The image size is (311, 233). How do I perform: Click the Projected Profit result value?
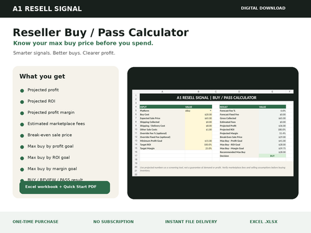click(272, 126)
